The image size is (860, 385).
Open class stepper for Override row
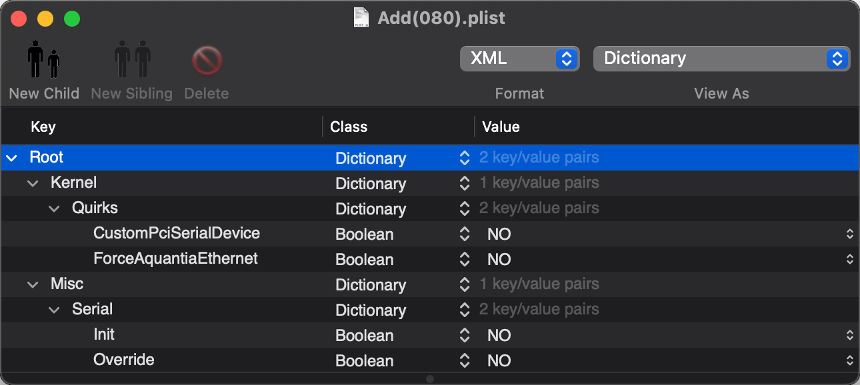click(x=465, y=360)
